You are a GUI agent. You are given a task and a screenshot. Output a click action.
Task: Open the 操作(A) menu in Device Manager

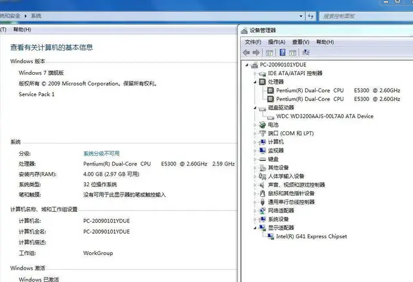(x=277, y=42)
